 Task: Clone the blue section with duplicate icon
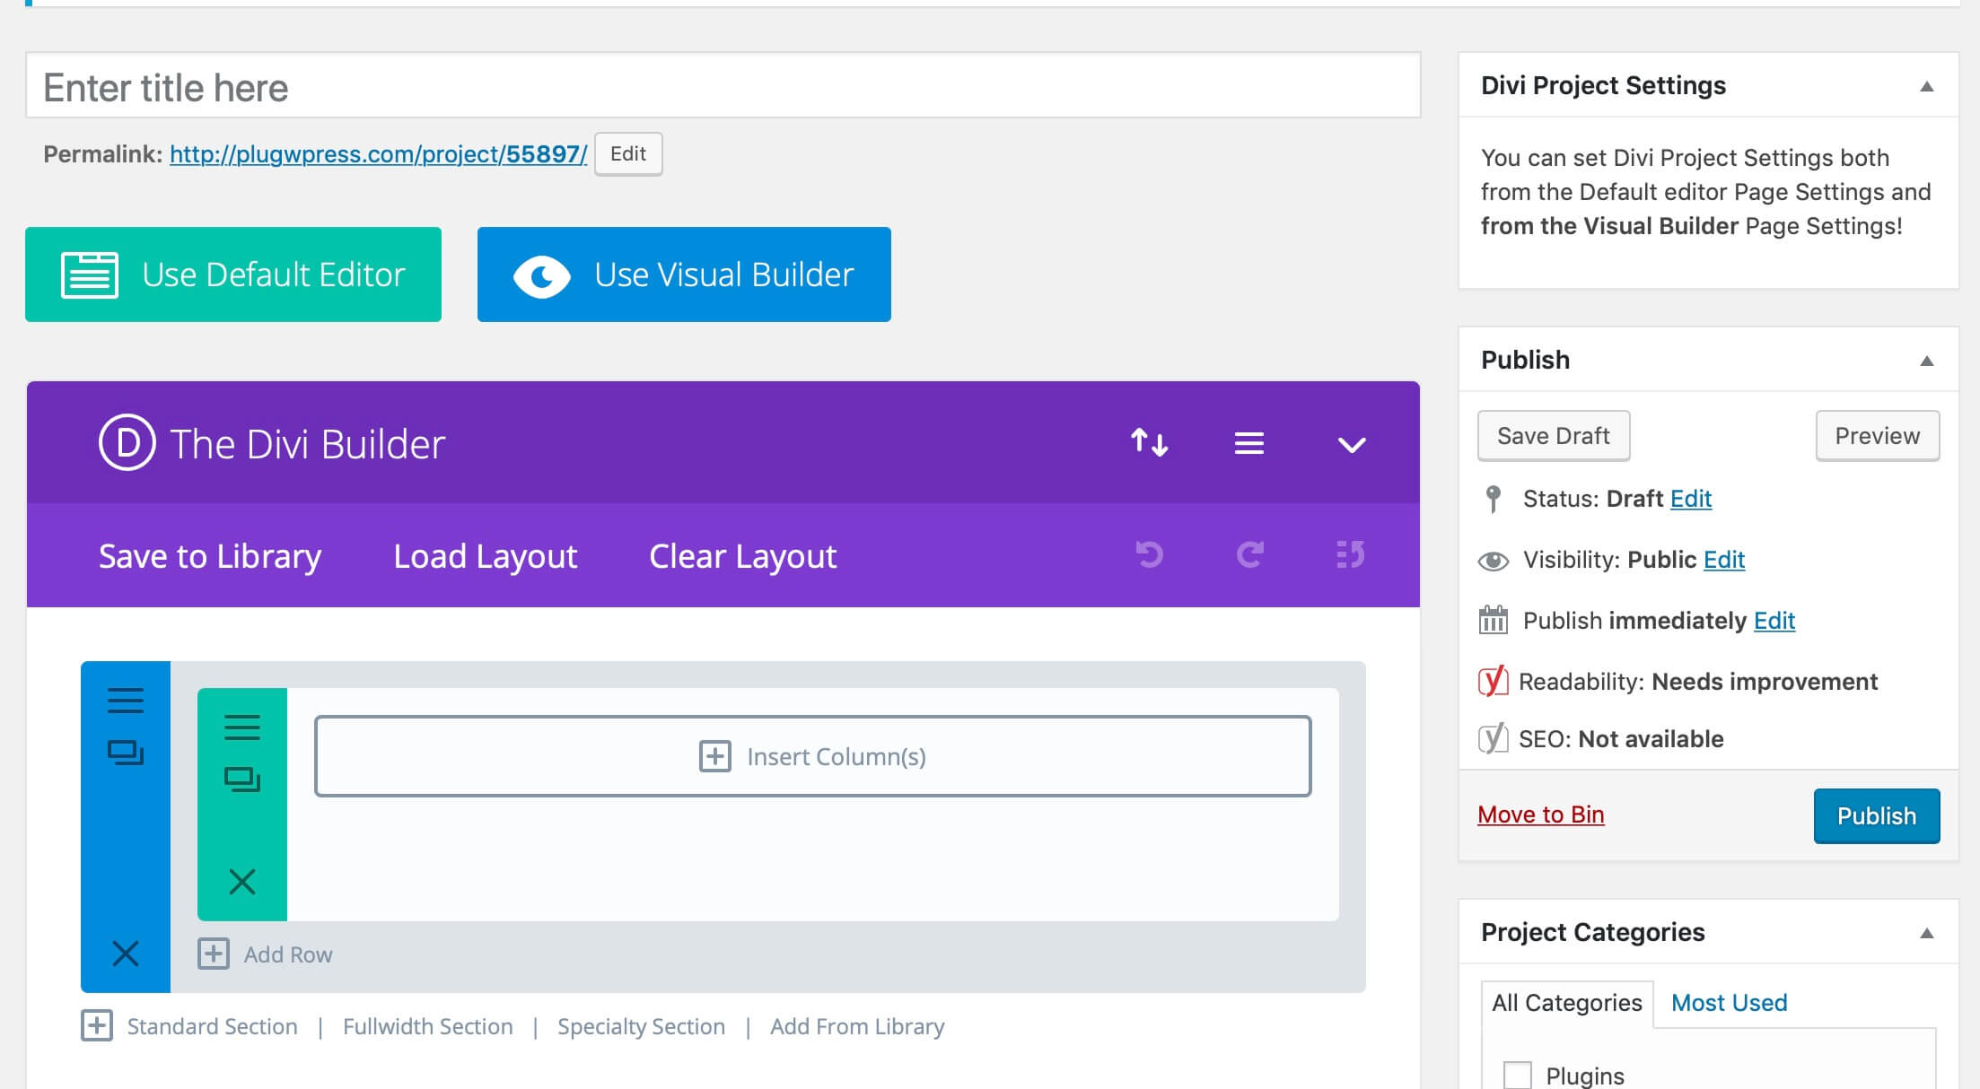(126, 752)
